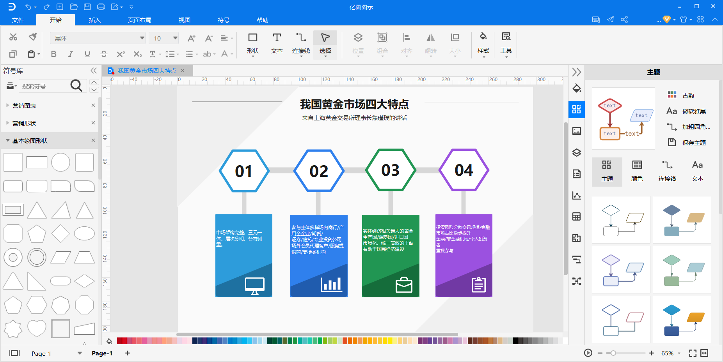The height and width of the screenshot is (362, 723).
Task: Open the 页面布局 ribbon tab
Action: pos(140,20)
